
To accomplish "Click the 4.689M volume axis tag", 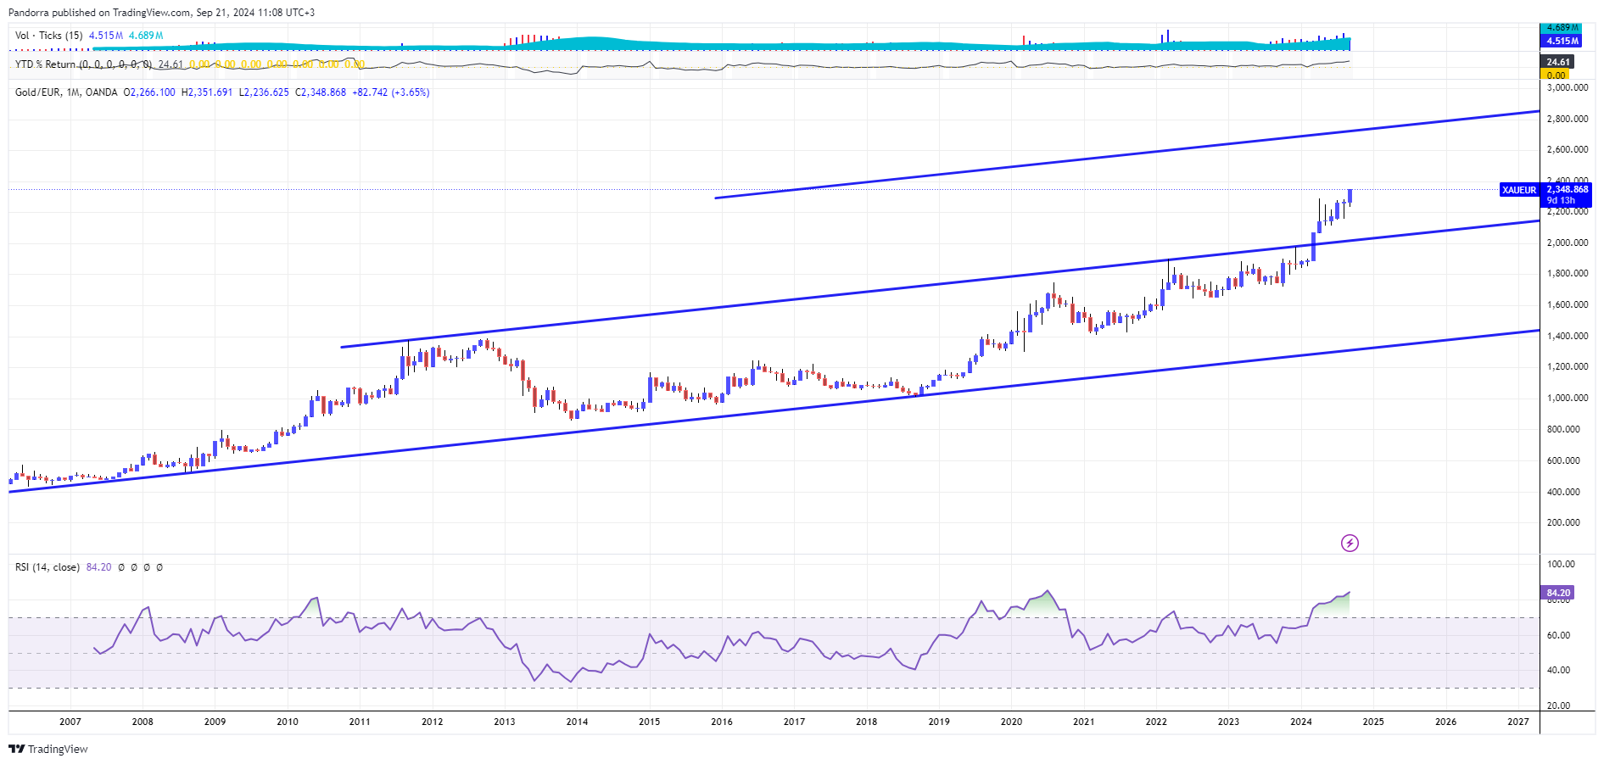I will pos(1561,28).
